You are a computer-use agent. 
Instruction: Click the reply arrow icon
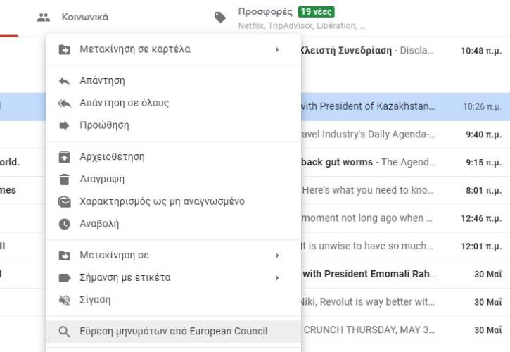point(65,81)
